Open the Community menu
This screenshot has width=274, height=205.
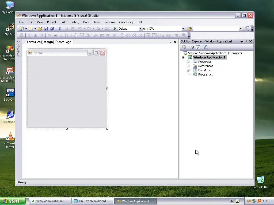(126, 22)
